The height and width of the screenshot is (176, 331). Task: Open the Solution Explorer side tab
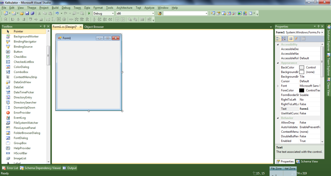coord(328,38)
